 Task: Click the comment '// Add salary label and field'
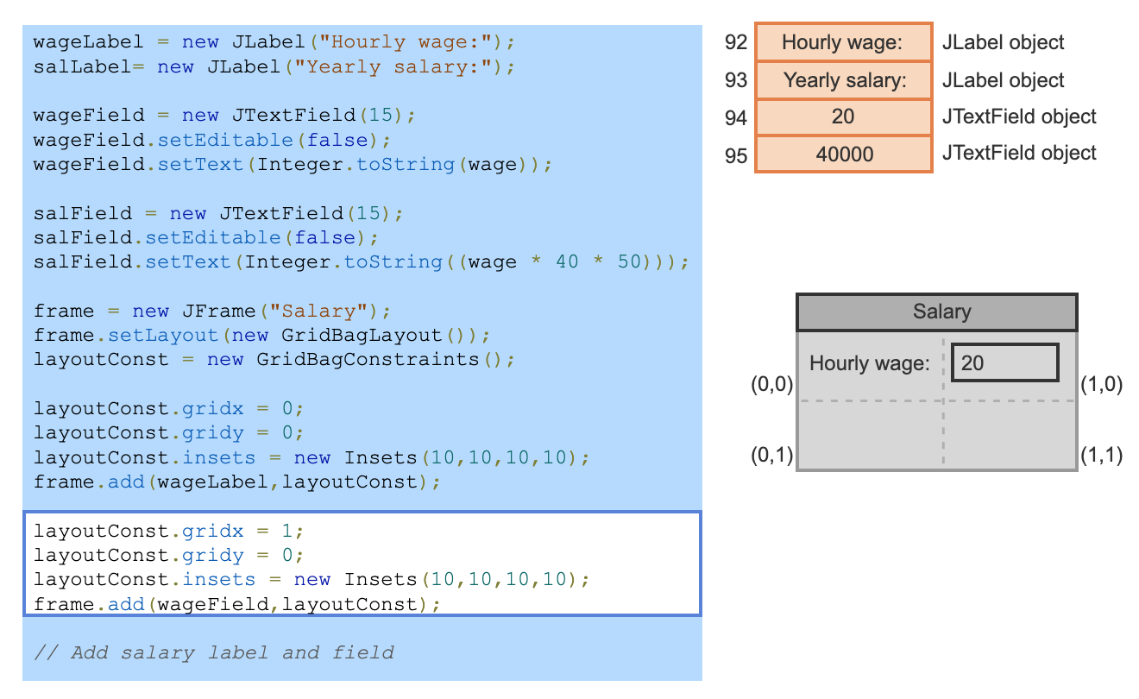[213, 652]
